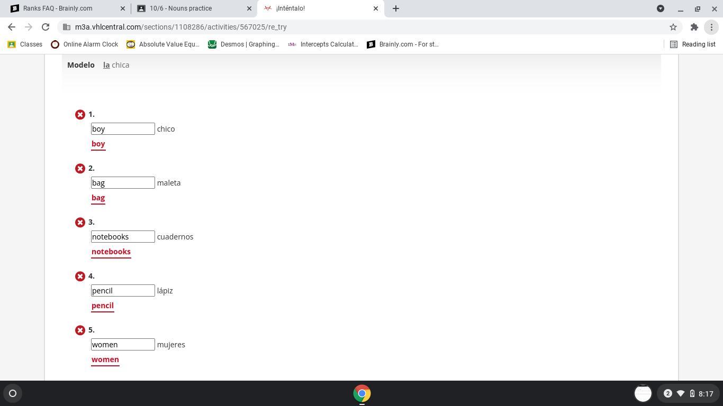Open a new browser tab
This screenshot has height=406, width=723.
click(396, 8)
